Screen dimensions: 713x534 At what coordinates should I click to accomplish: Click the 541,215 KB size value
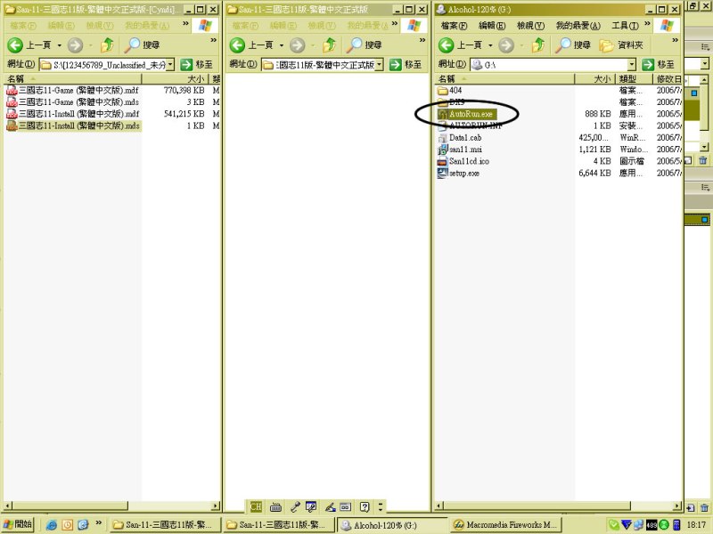[184, 114]
